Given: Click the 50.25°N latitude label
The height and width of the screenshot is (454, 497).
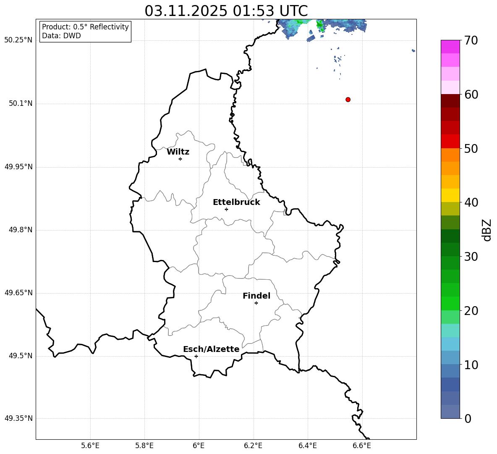Looking at the screenshot, I should click(x=18, y=40).
